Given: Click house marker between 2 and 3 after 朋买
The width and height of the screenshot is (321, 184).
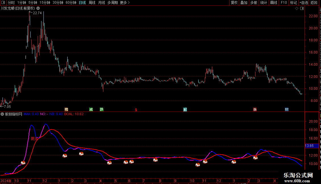Looking at the screenshot, I should pos(81,154).
